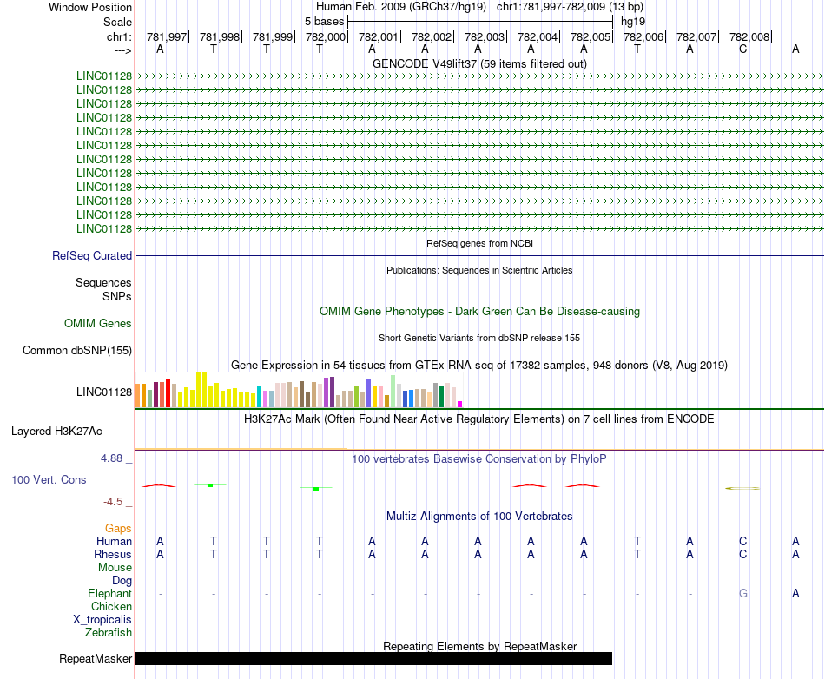Open H3K27Ac Mark on 7 cell lines title
The height and width of the screenshot is (679, 825).
pyautogui.click(x=479, y=419)
